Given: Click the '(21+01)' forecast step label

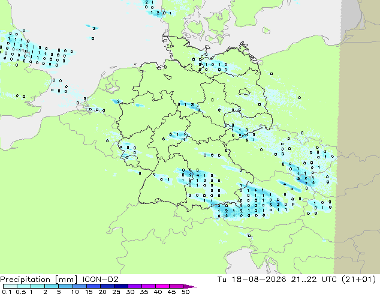Looking at the screenshot, I should 358,280.
